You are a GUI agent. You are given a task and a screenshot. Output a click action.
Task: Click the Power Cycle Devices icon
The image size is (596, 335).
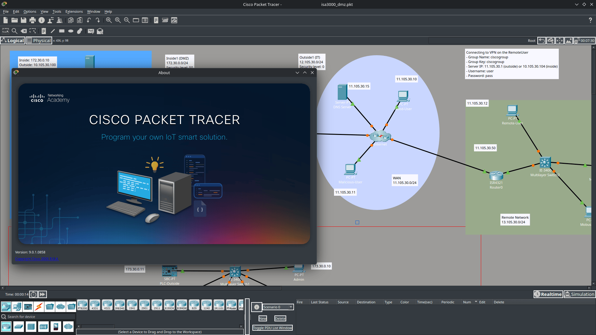(x=34, y=294)
